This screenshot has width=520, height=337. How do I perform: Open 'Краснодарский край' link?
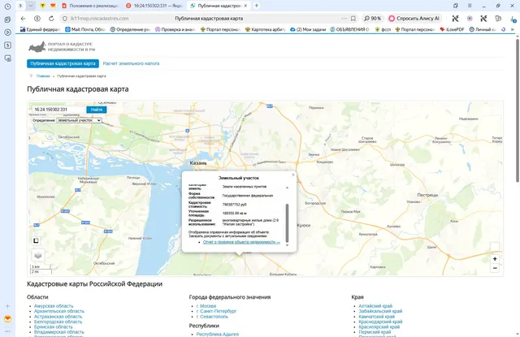[x=380, y=322]
